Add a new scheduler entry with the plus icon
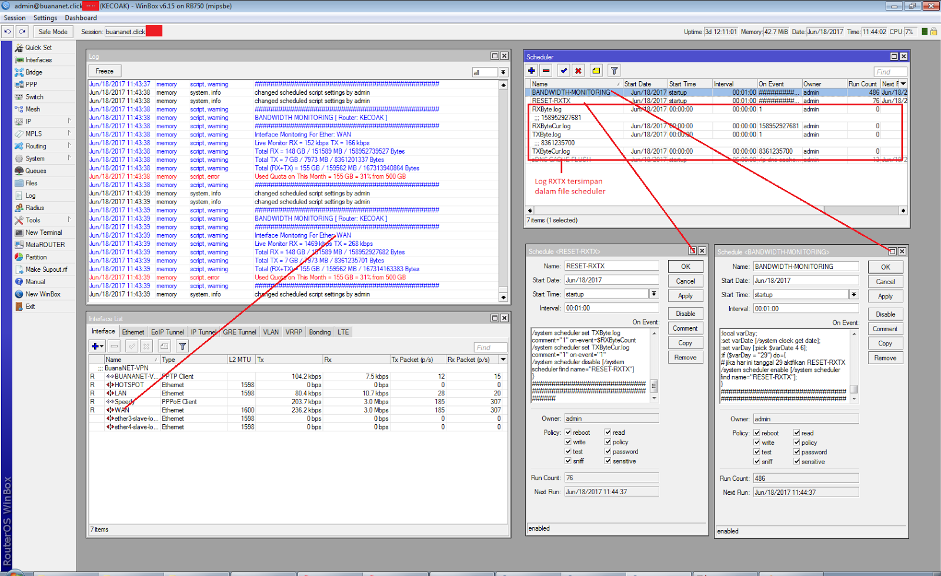This screenshot has width=941, height=576. point(531,70)
